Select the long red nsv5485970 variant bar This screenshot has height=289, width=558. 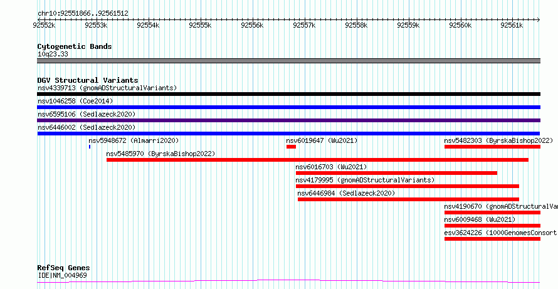[317, 160]
